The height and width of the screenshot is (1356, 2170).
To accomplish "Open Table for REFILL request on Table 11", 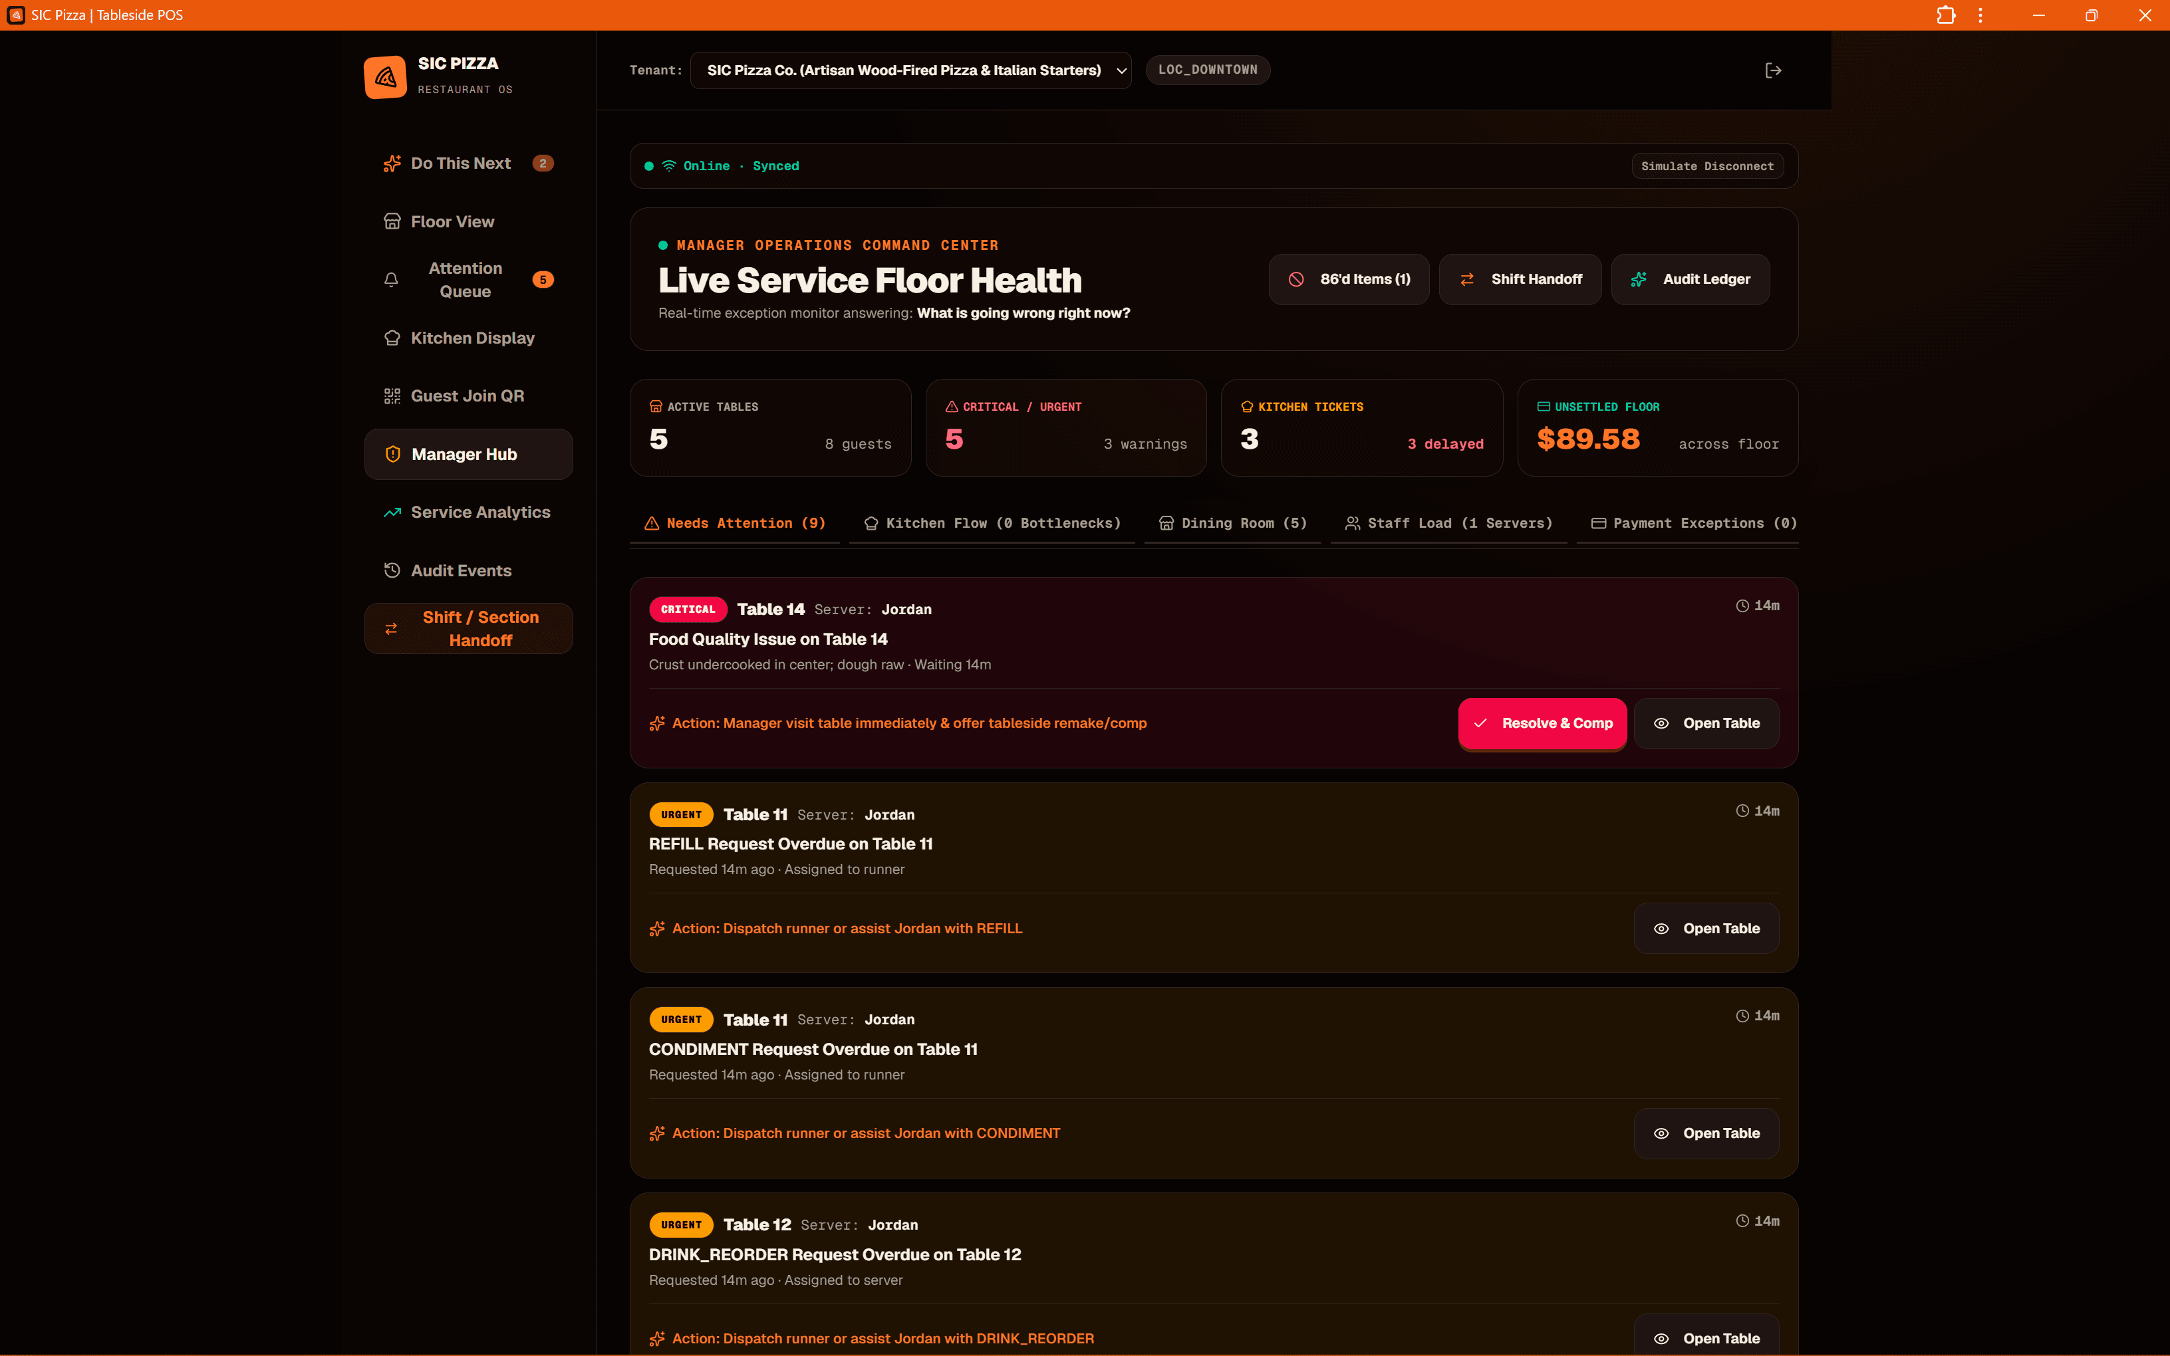I will tap(1706, 928).
